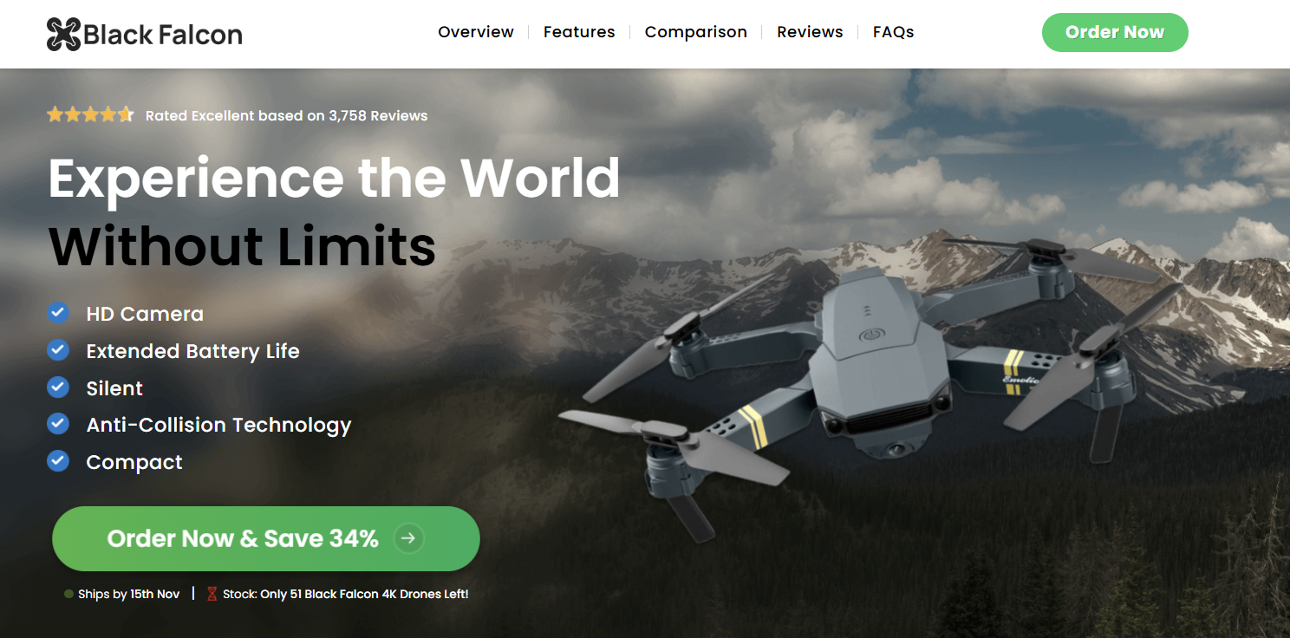This screenshot has width=1290, height=638.
Task: Go to the Features section
Action: [x=579, y=32]
